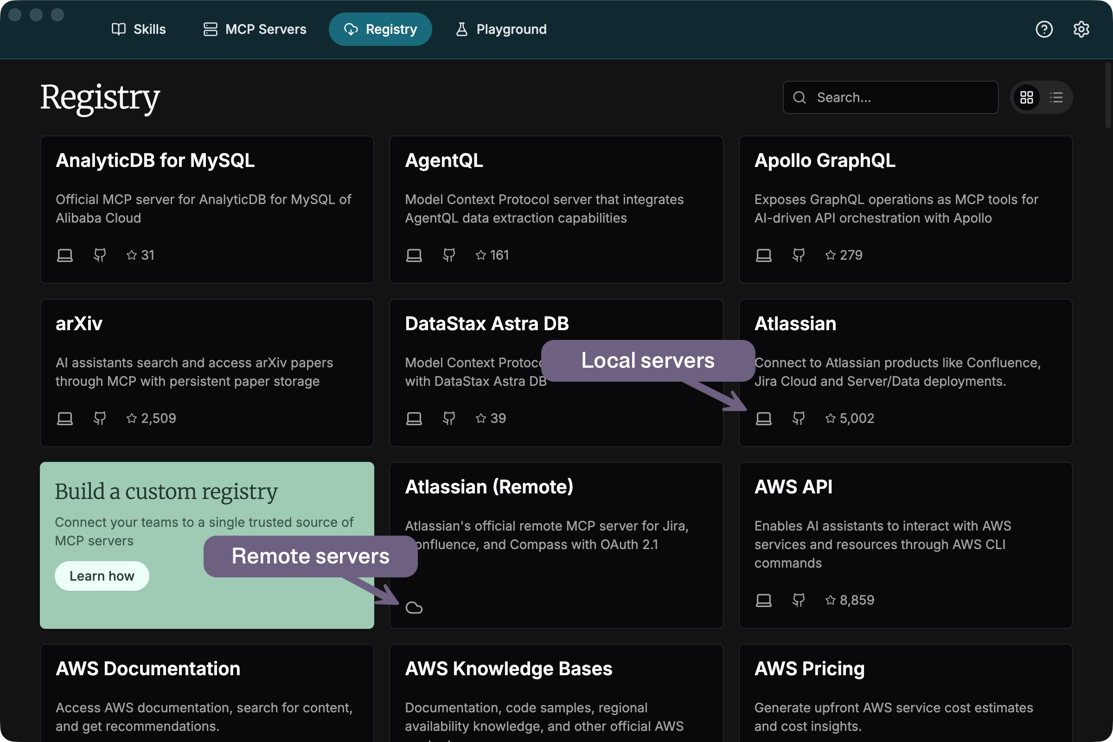Click the local server icon on arXiv card
1113x742 pixels.
(x=65, y=419)
